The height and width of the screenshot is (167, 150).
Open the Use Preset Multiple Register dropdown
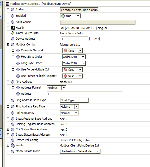click(80, 76)
